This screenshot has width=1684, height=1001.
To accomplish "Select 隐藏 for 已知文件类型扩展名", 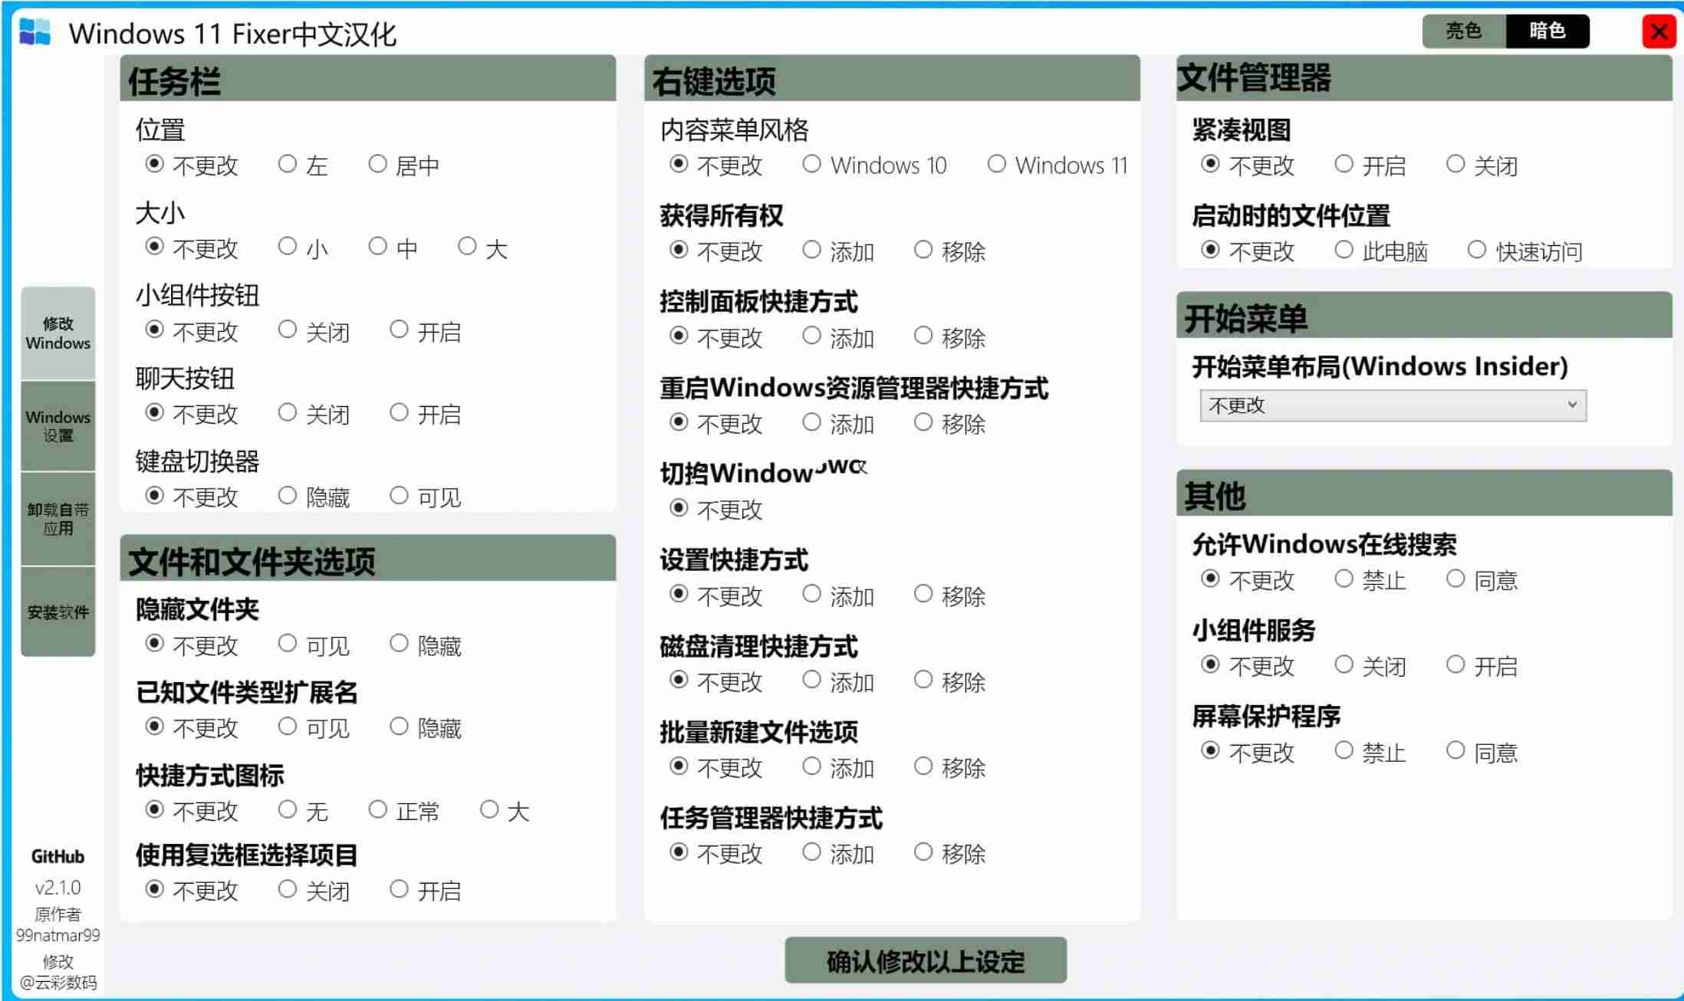I will click(426, 727).
